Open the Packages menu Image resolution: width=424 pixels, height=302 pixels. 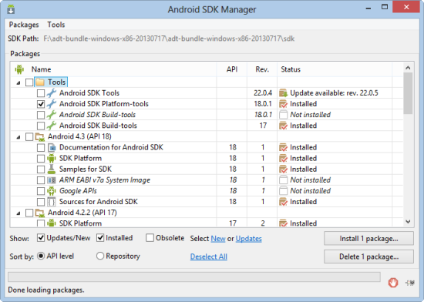click(24, 25)
